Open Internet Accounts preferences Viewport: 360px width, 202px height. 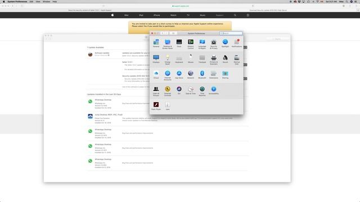(x=168, y=75)
